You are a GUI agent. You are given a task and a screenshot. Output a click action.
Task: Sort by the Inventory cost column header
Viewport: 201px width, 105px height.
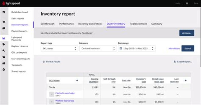[x=141, y=80]
